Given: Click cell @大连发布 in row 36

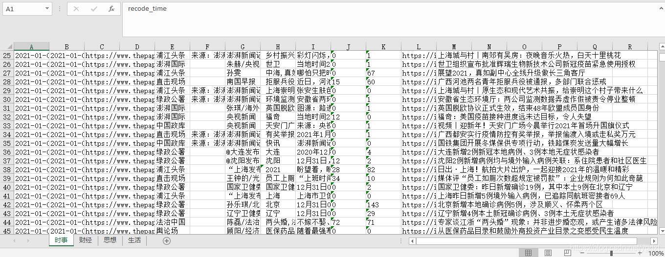Looking at the screenshot, I should point(243,152).
